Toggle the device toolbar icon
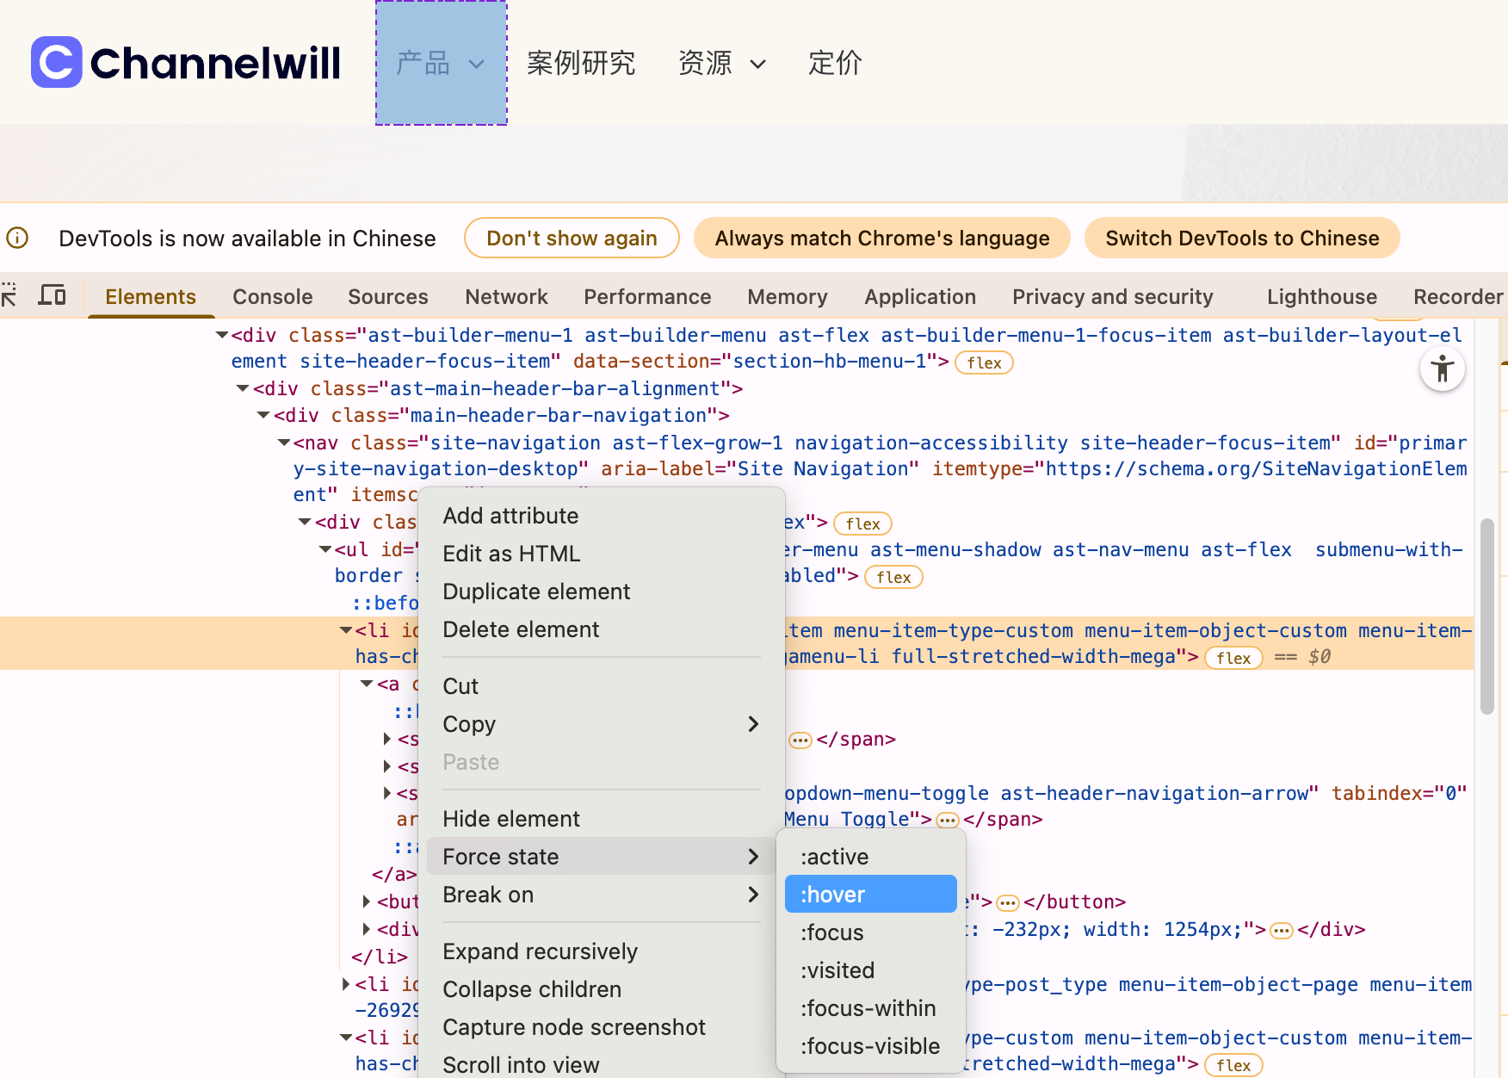 tap(53, 296)
